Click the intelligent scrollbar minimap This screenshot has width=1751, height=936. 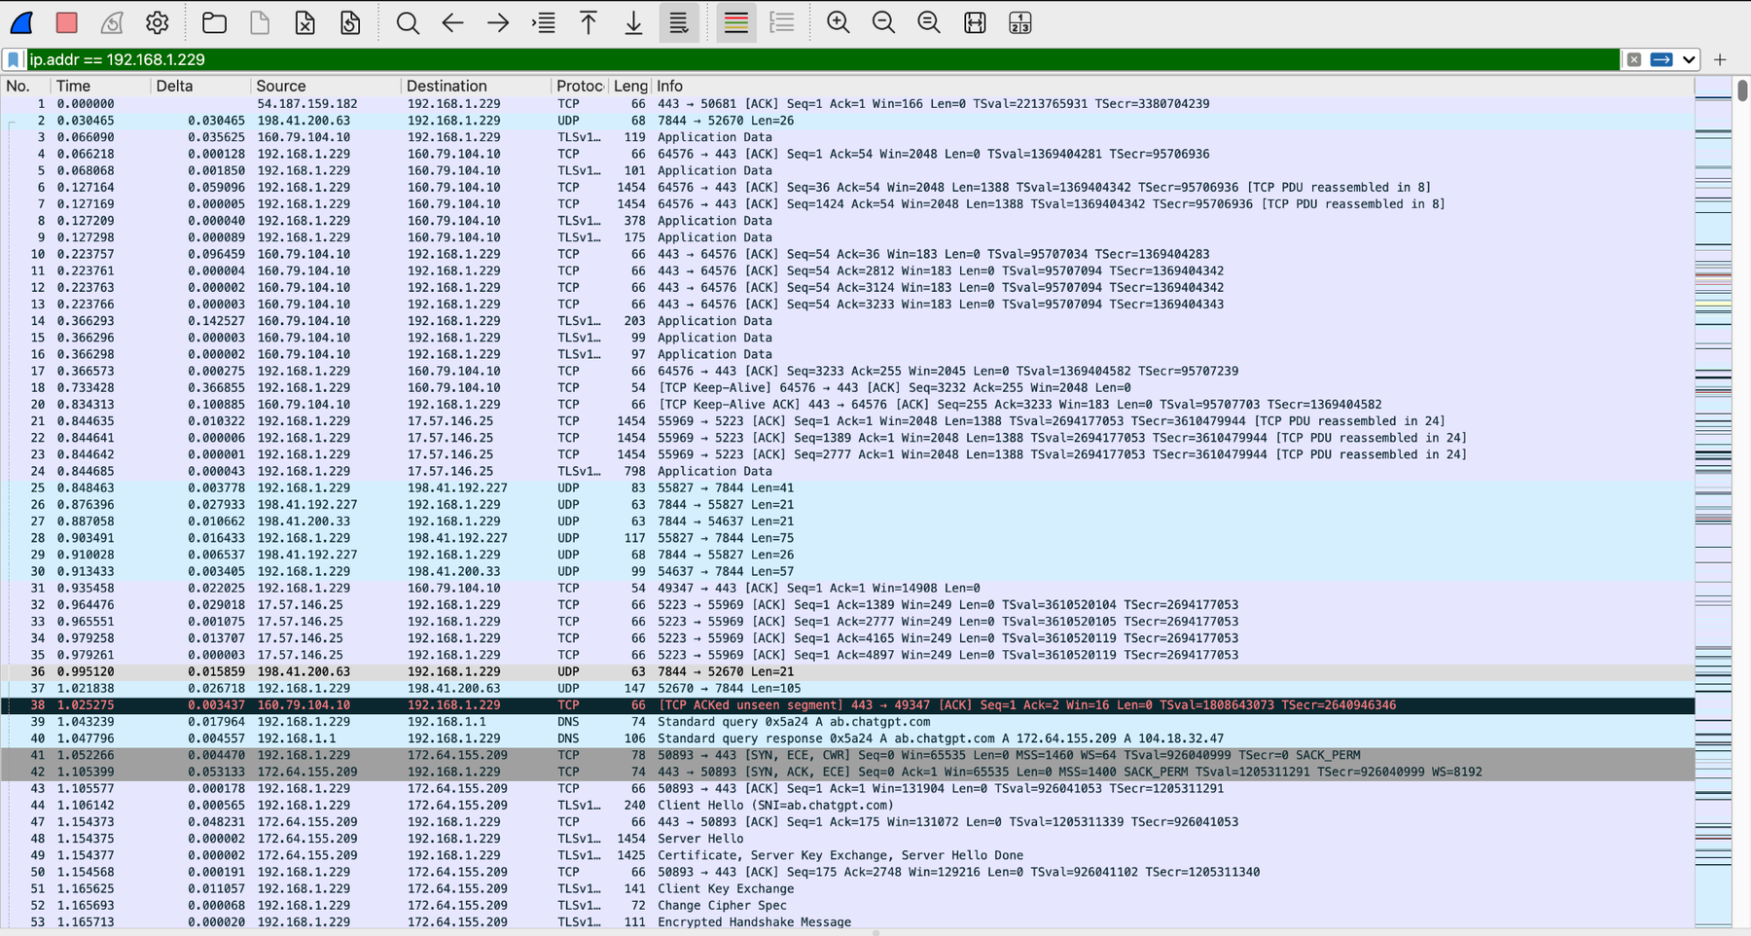tap(1713, 501)
